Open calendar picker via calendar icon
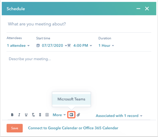Screen dimensions: 158x137 38,45
